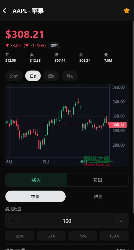Go back with the left arrow icon
This screenshot has height=250, width=134.
(x=5, y=11)
